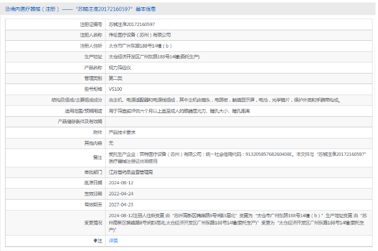The width and height of the screenshot is (378, 251).
Task: Click the 其他内容 label
Action: [x=93, y=143]
